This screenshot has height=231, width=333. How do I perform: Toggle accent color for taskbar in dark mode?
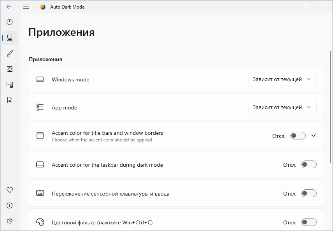click(308, 165)
